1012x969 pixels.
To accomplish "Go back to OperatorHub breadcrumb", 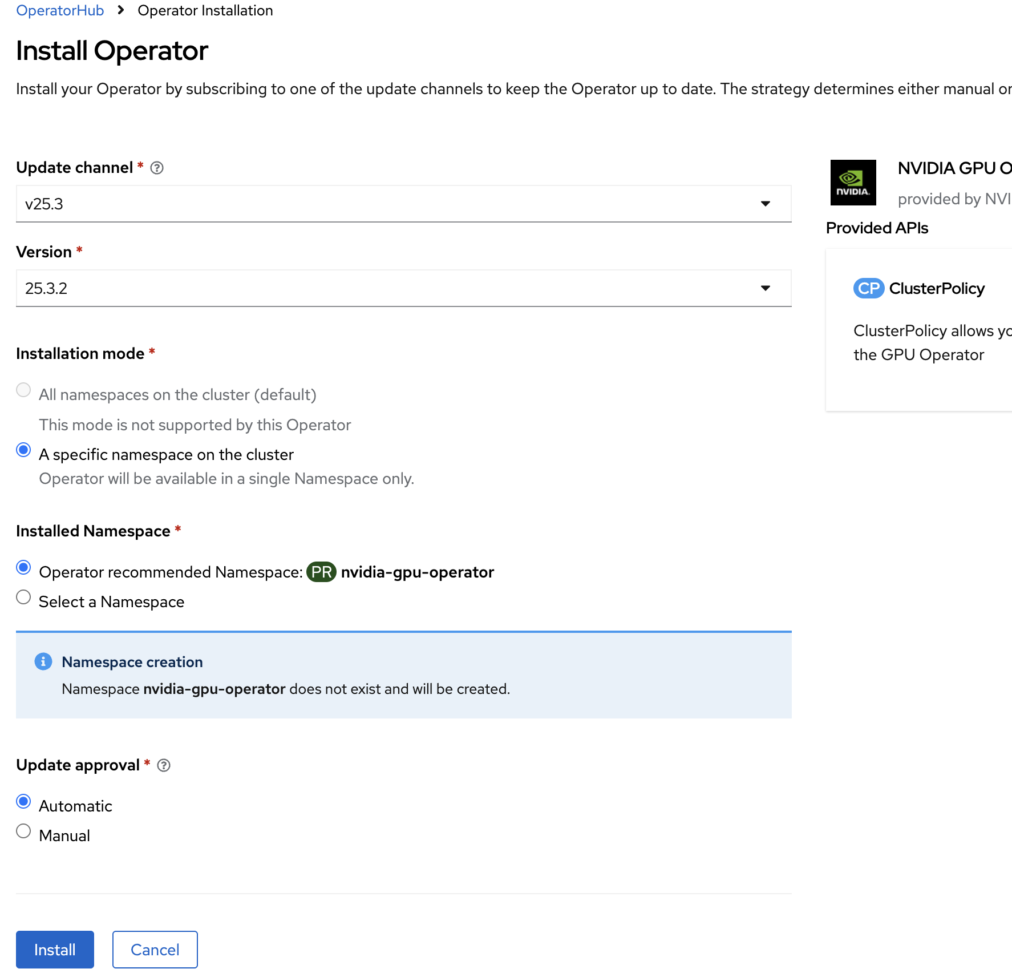I will tap(60, 10).
